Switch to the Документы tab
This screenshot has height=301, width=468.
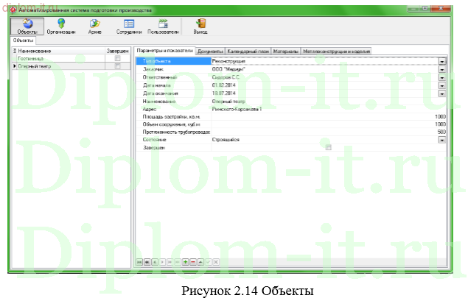(x=211, y=51)
